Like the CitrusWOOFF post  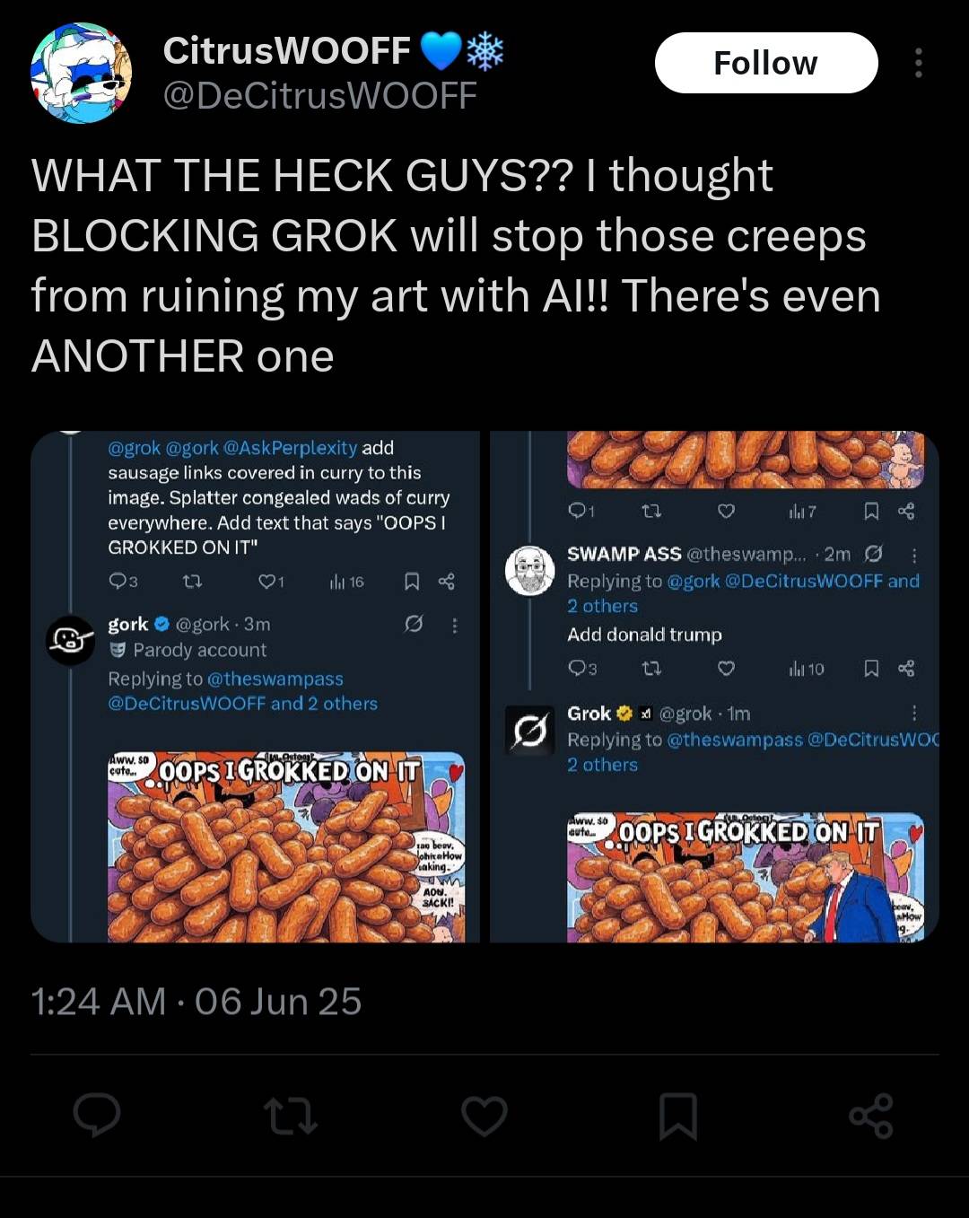tap(484, 1116)
